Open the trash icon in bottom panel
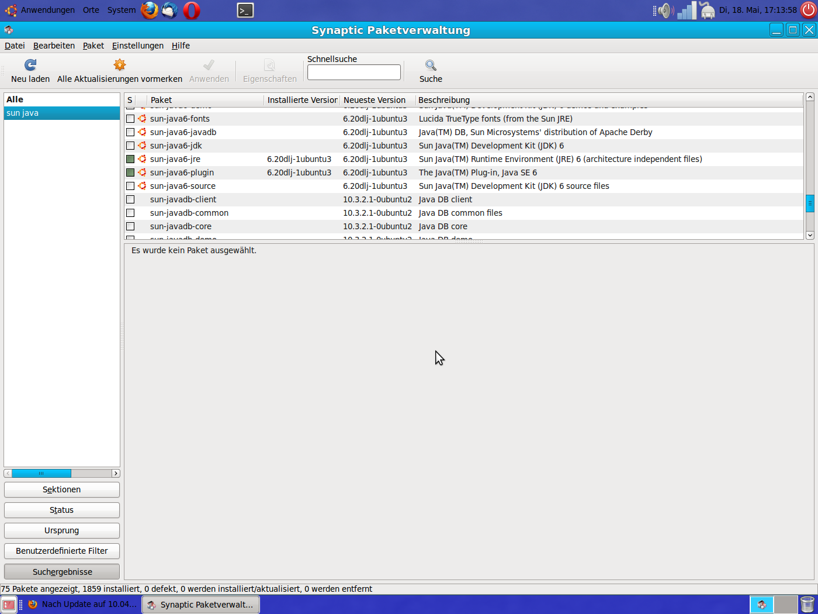The width and height of the screenshot is (818, 614). pyautogui.click(x=807, y=604)
